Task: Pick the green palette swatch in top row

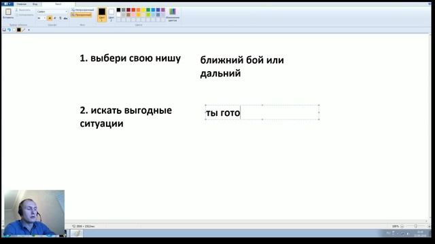Action: click(148, 10)
